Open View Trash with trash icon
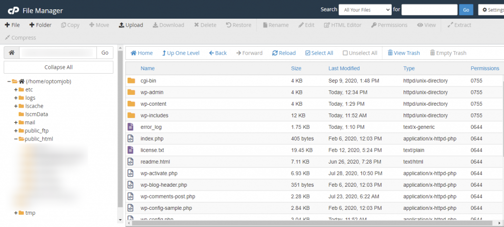Viewport: 504px width, 227px height. (x=390, y=53)
